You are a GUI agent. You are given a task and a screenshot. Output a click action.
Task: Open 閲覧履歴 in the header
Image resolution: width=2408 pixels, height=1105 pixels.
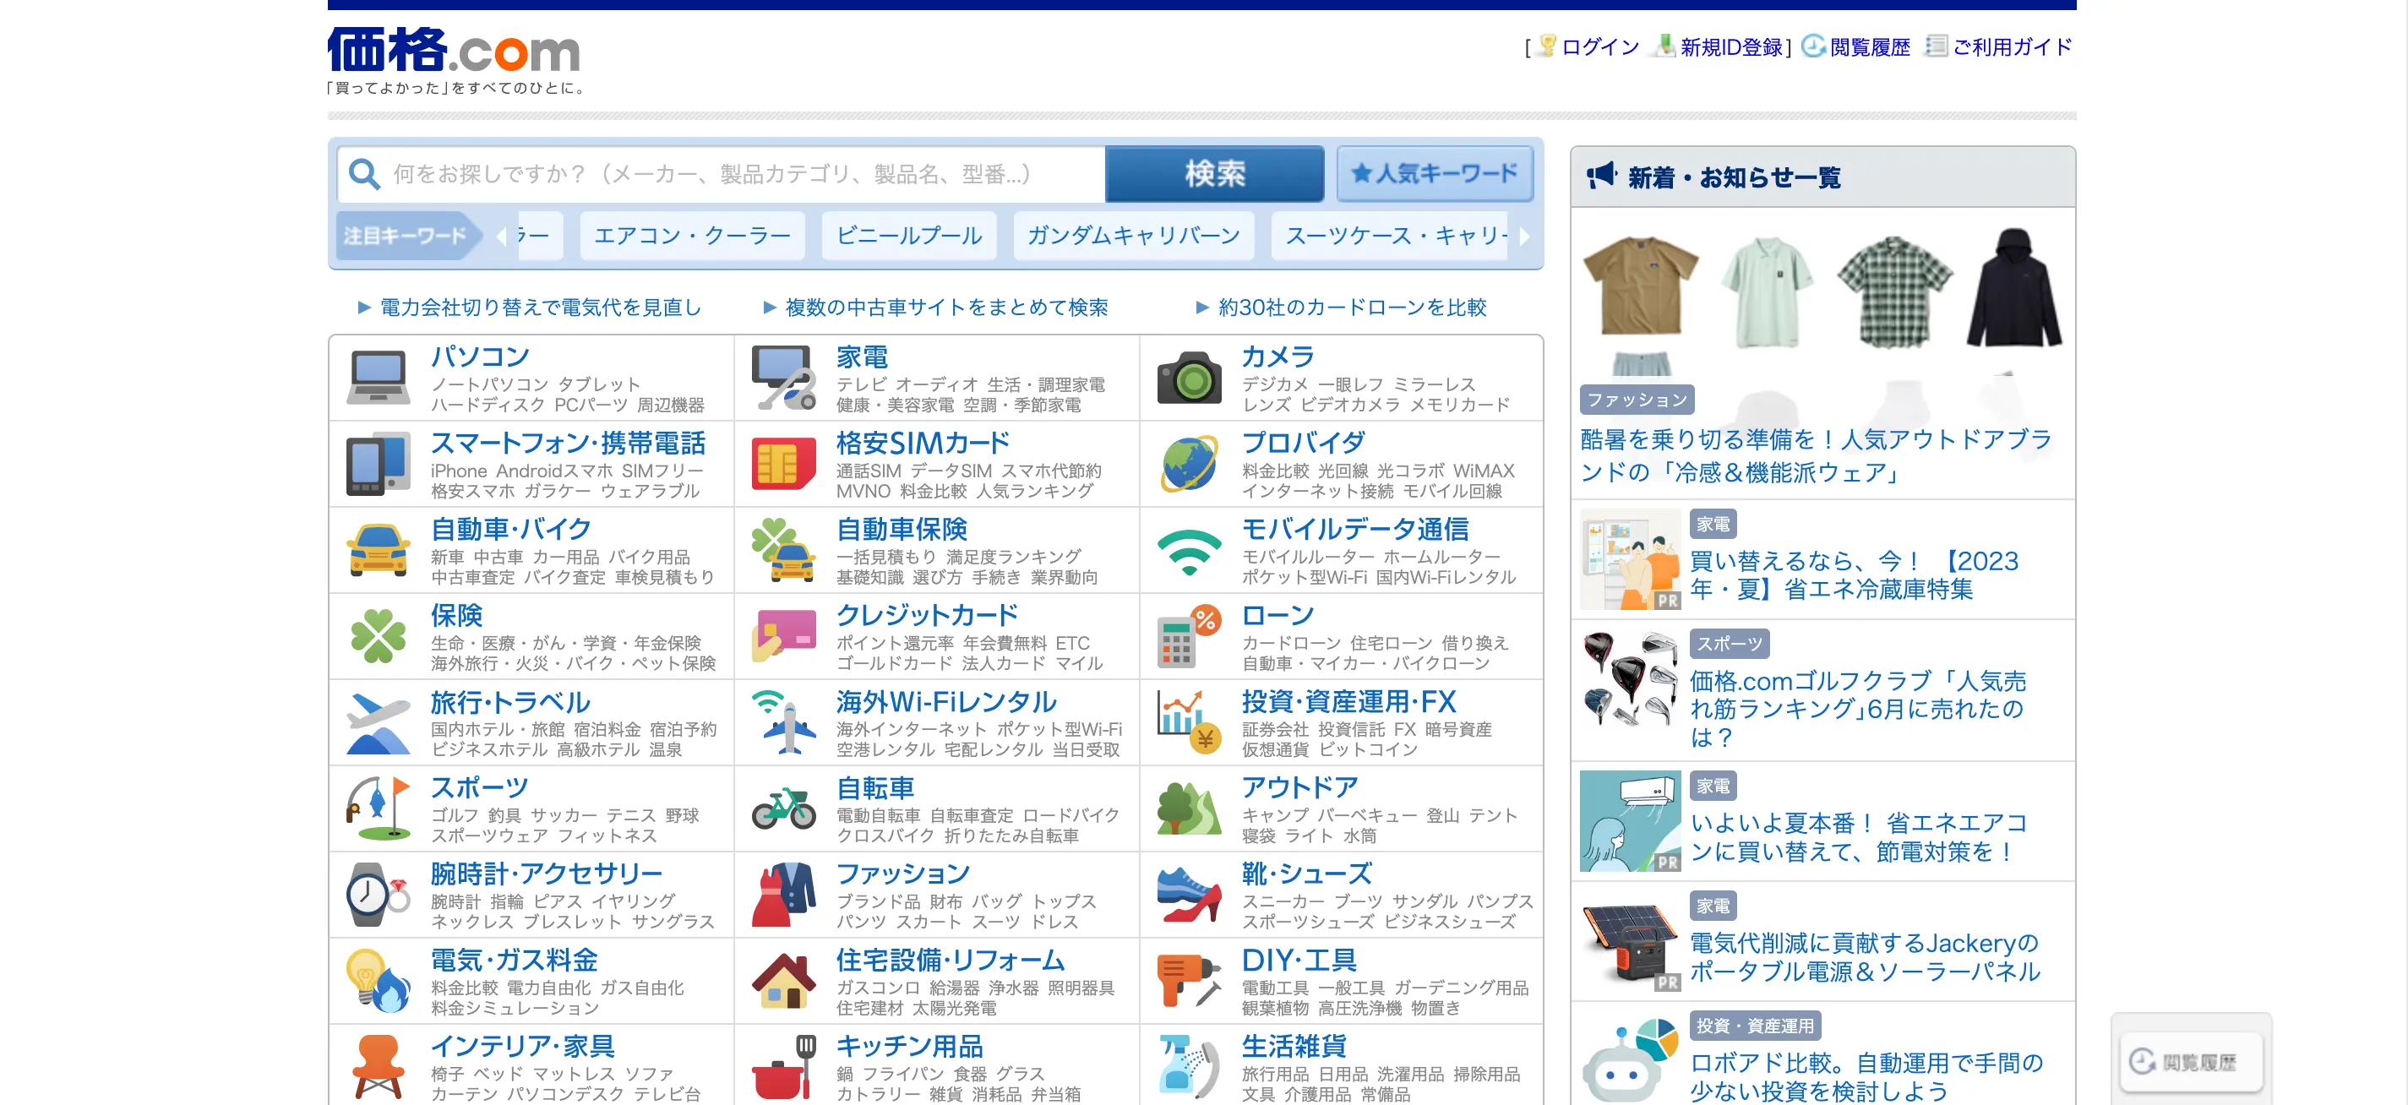(x=1870, y=46)
